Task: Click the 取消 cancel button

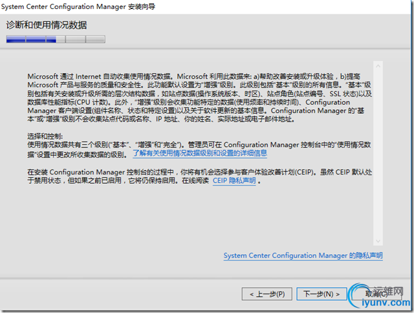Action: click(x=376, y=294)
